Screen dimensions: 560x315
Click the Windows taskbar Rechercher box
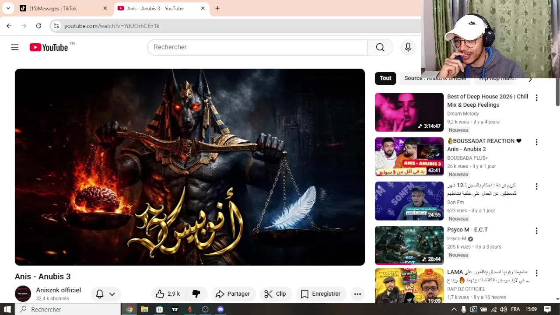(x=68, y=309)
